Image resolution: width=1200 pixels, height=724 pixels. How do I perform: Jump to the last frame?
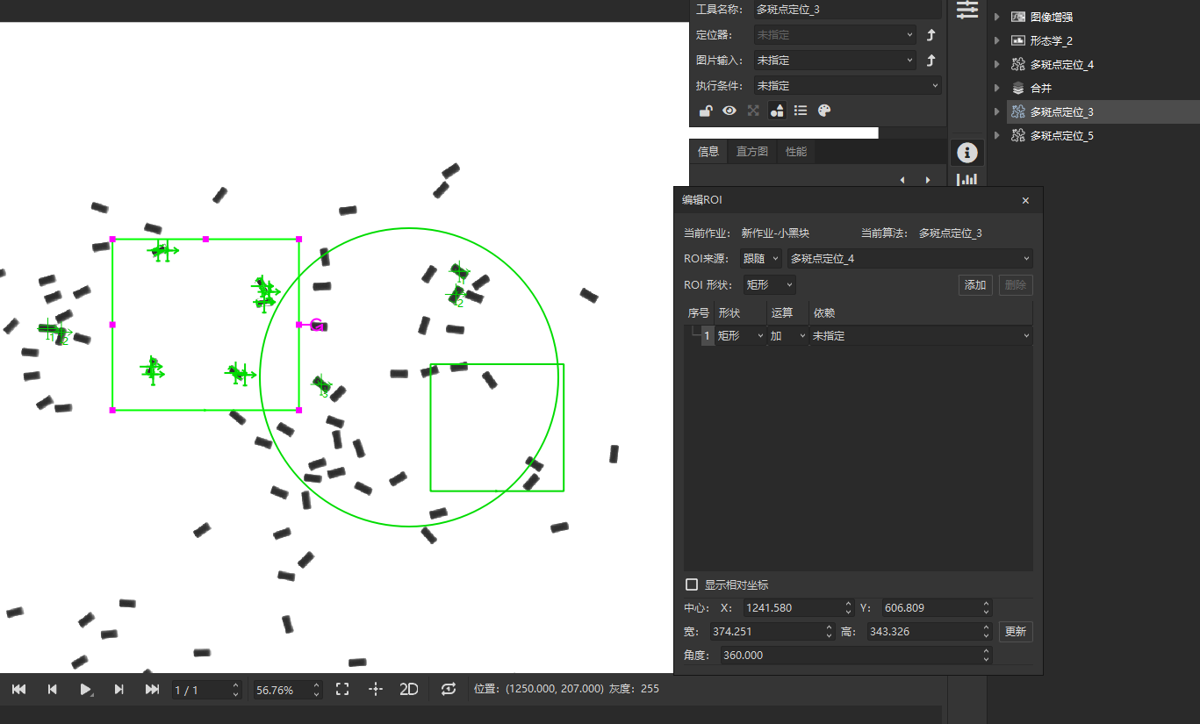152,690
